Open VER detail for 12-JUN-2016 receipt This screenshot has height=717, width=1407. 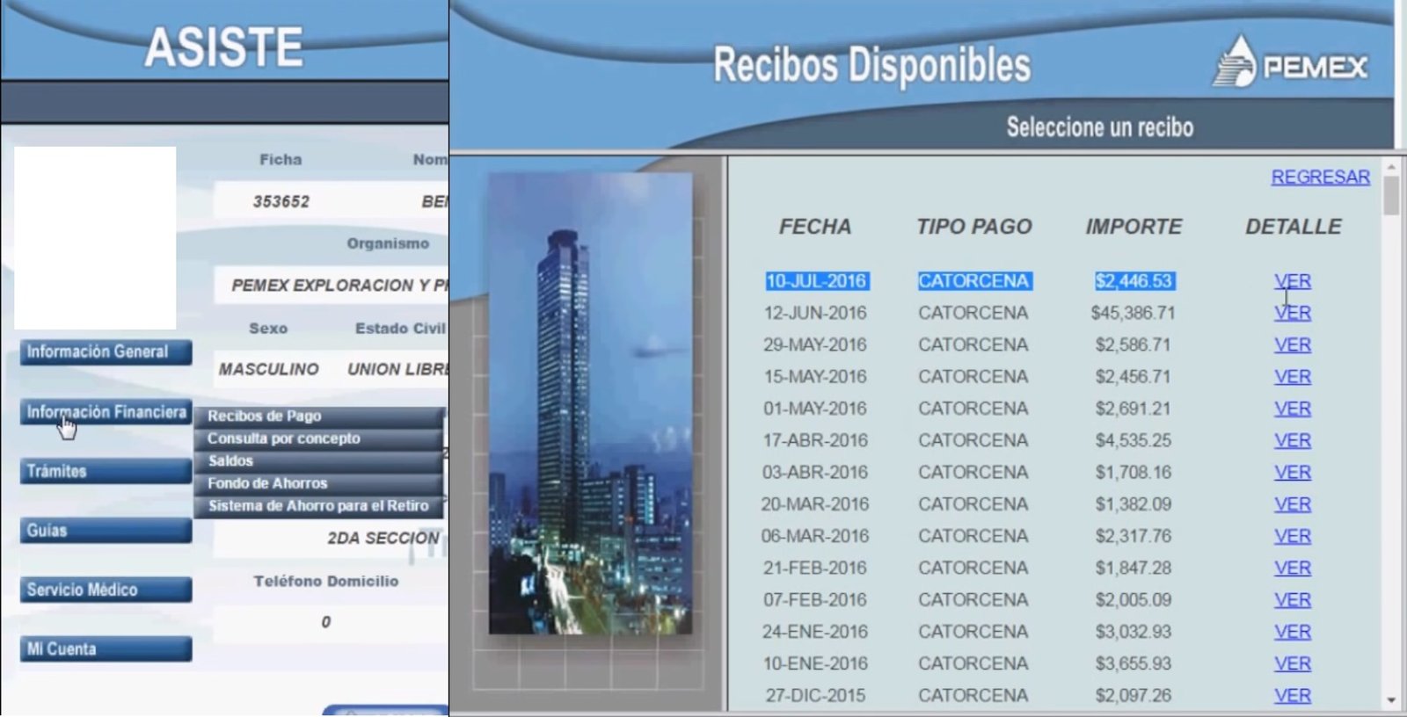[1292, 313]
